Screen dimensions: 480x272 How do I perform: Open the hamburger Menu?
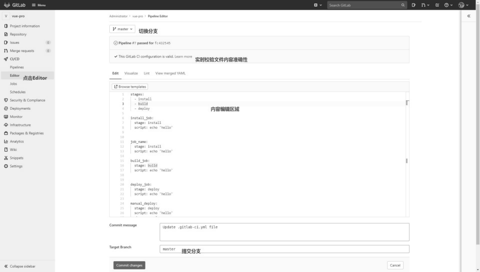pos(39,5)
